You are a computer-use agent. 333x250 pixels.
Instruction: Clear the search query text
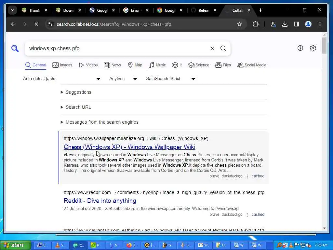coord(212,49)
